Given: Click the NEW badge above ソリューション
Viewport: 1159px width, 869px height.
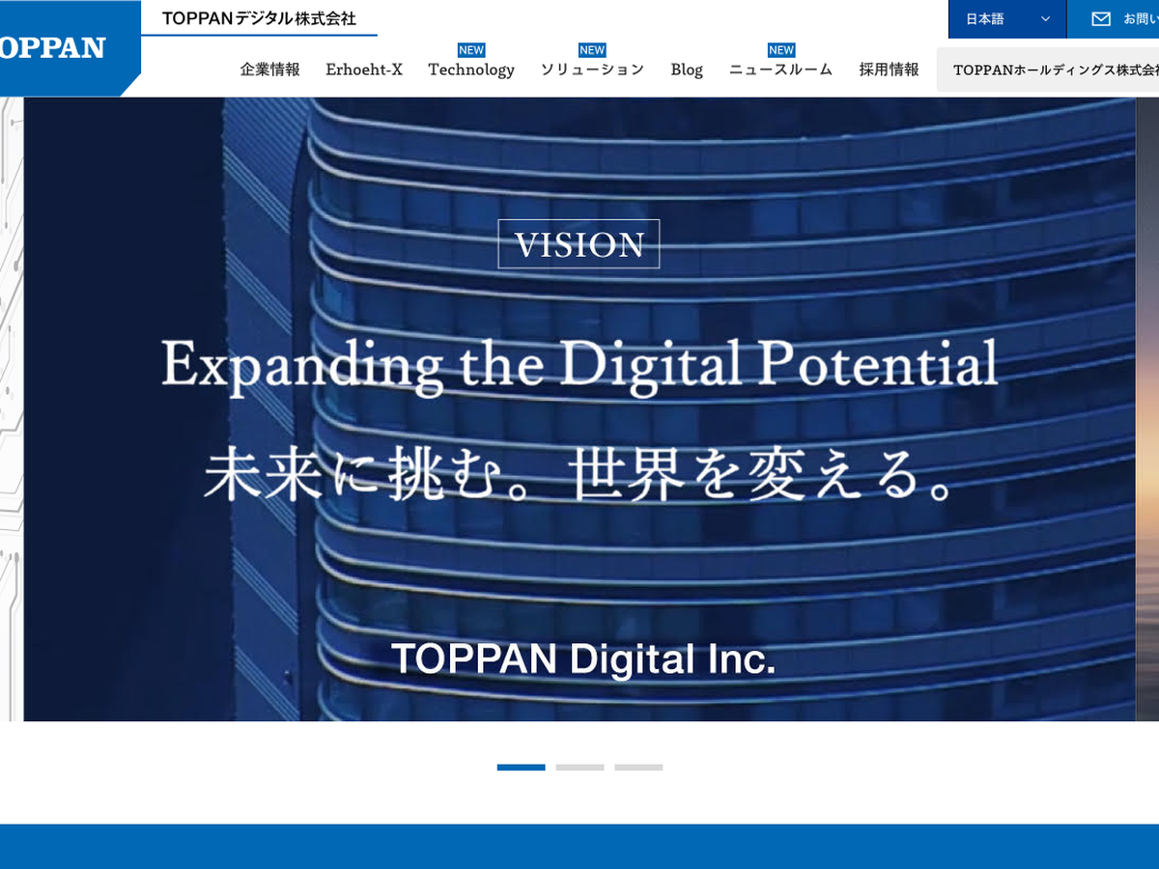Looking at the screenshot, I should pyautogui.click(x=592, y=50).
